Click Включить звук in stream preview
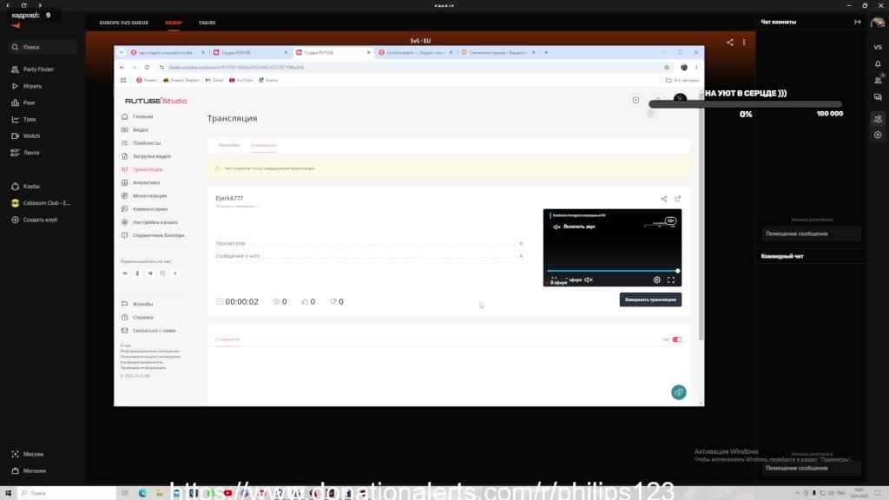This screenshot has width=889, height=500. click(575, 227)
